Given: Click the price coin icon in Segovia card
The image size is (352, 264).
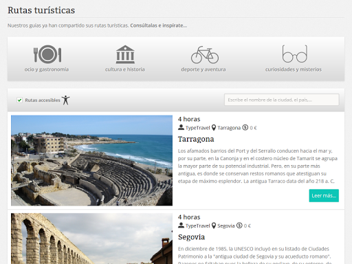Looking at the screenshot, I should [239, 225].
